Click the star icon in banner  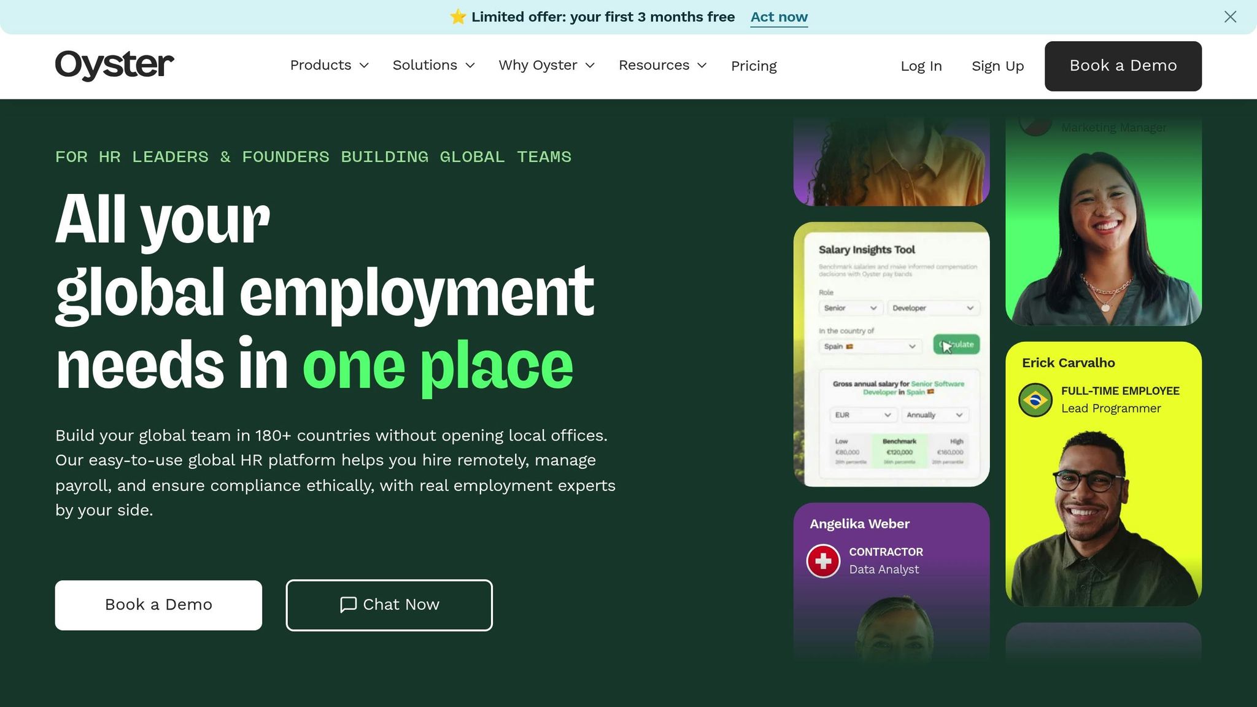click(458, 17)
